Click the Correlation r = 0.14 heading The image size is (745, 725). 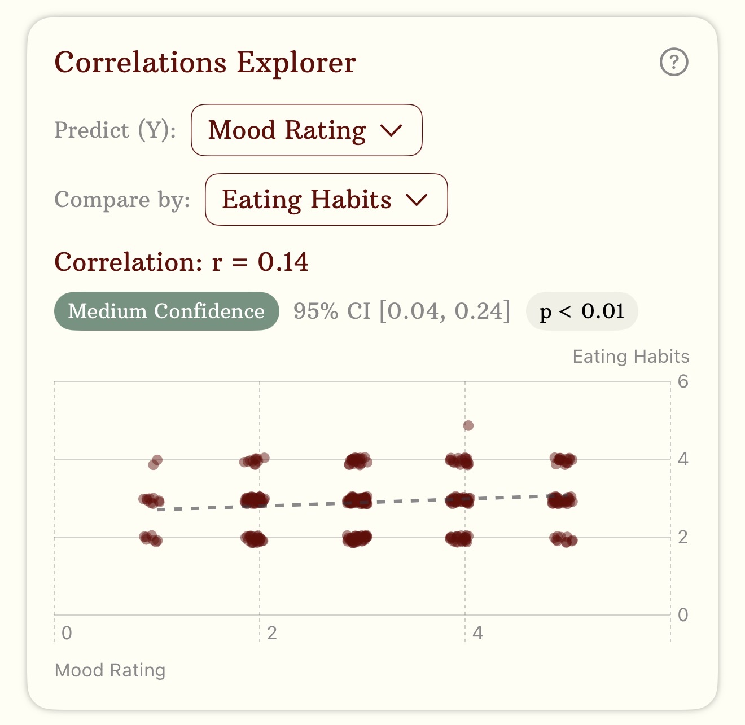pyautogui.click(x=182, y=262)
